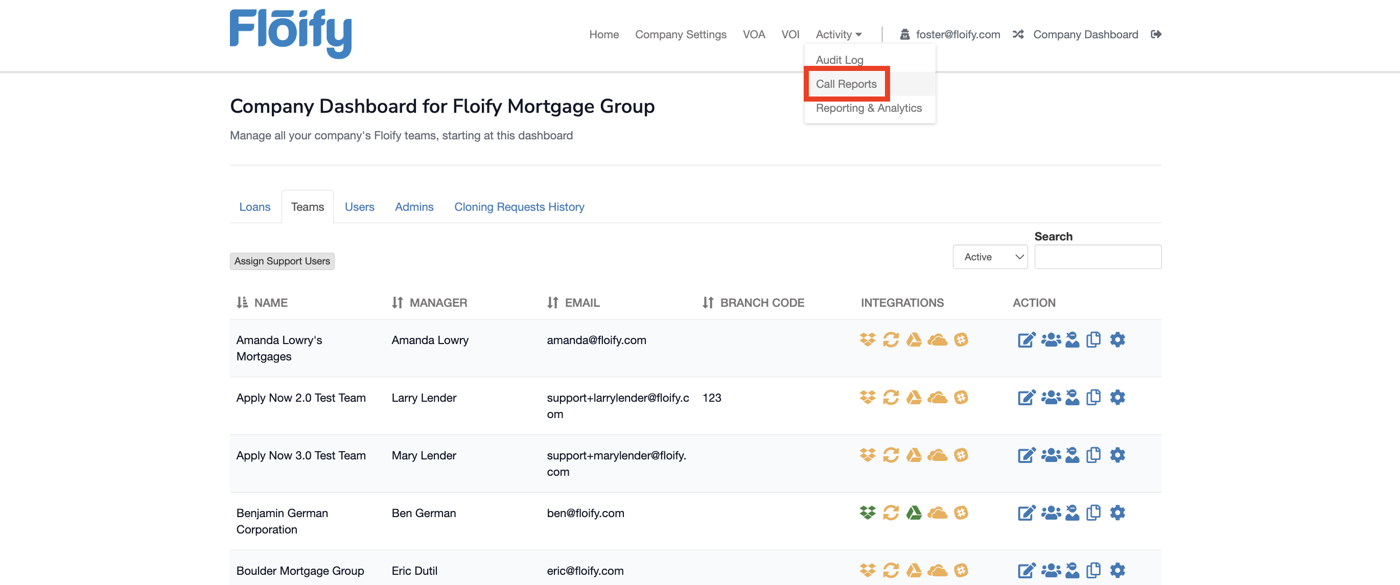Viewport: 1400px width, 585px height.
Task: Click manager user icon for Boulder Mortgage Group
Action: [1072, 570]
